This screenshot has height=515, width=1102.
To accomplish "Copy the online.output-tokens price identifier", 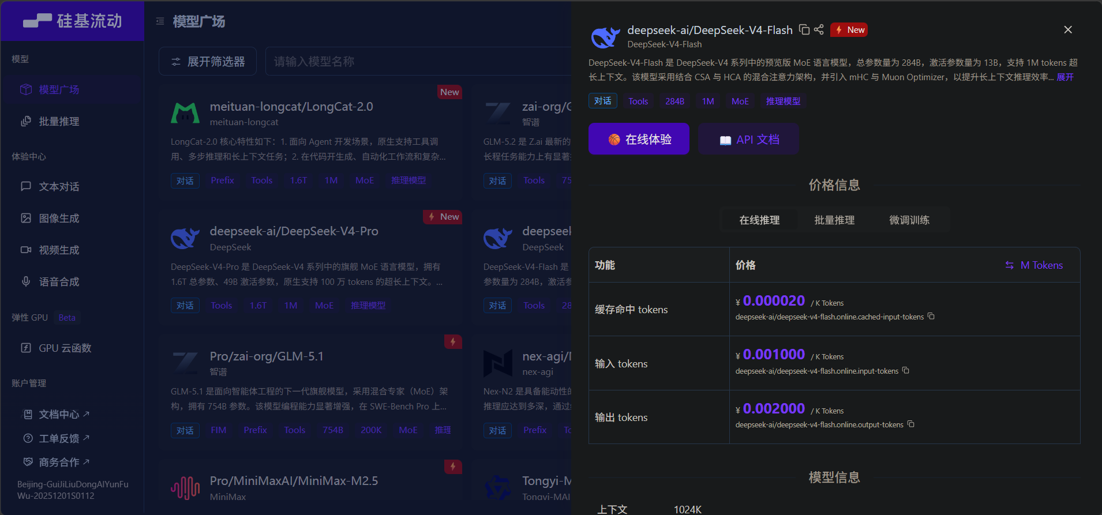I will [911, 424].
